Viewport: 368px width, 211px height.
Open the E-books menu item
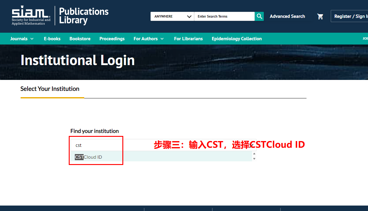pyautogui.click(x=52, y=39)
